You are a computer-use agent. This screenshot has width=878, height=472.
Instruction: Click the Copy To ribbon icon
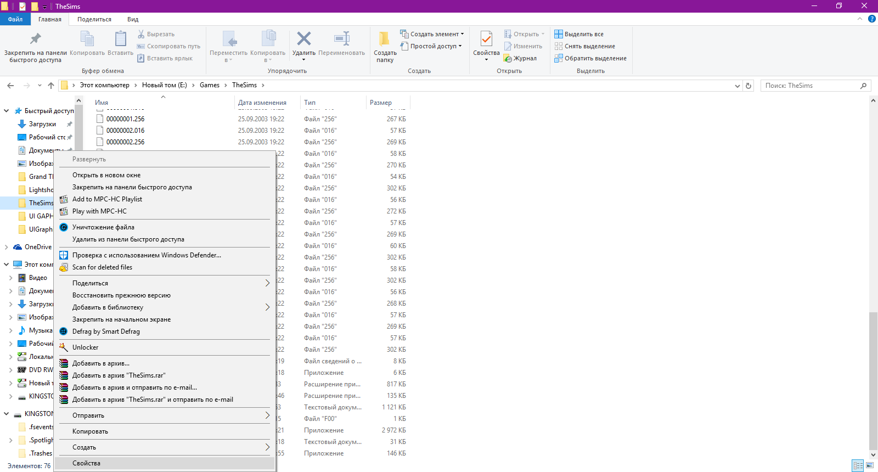coord(268,38)
